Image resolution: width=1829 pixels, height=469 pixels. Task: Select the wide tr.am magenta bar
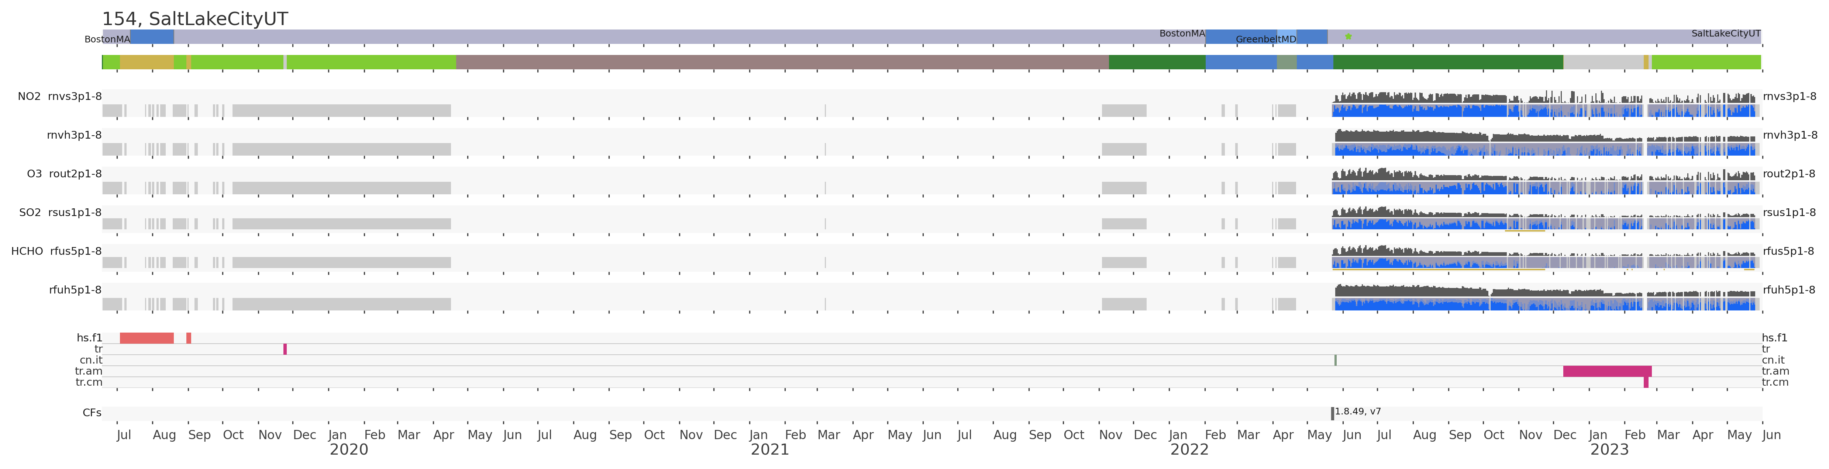tap(1607, 371)
